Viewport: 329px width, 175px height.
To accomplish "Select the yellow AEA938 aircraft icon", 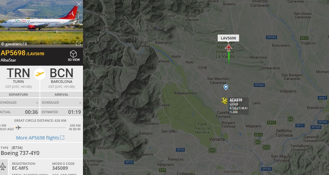I will coord(225,101).
